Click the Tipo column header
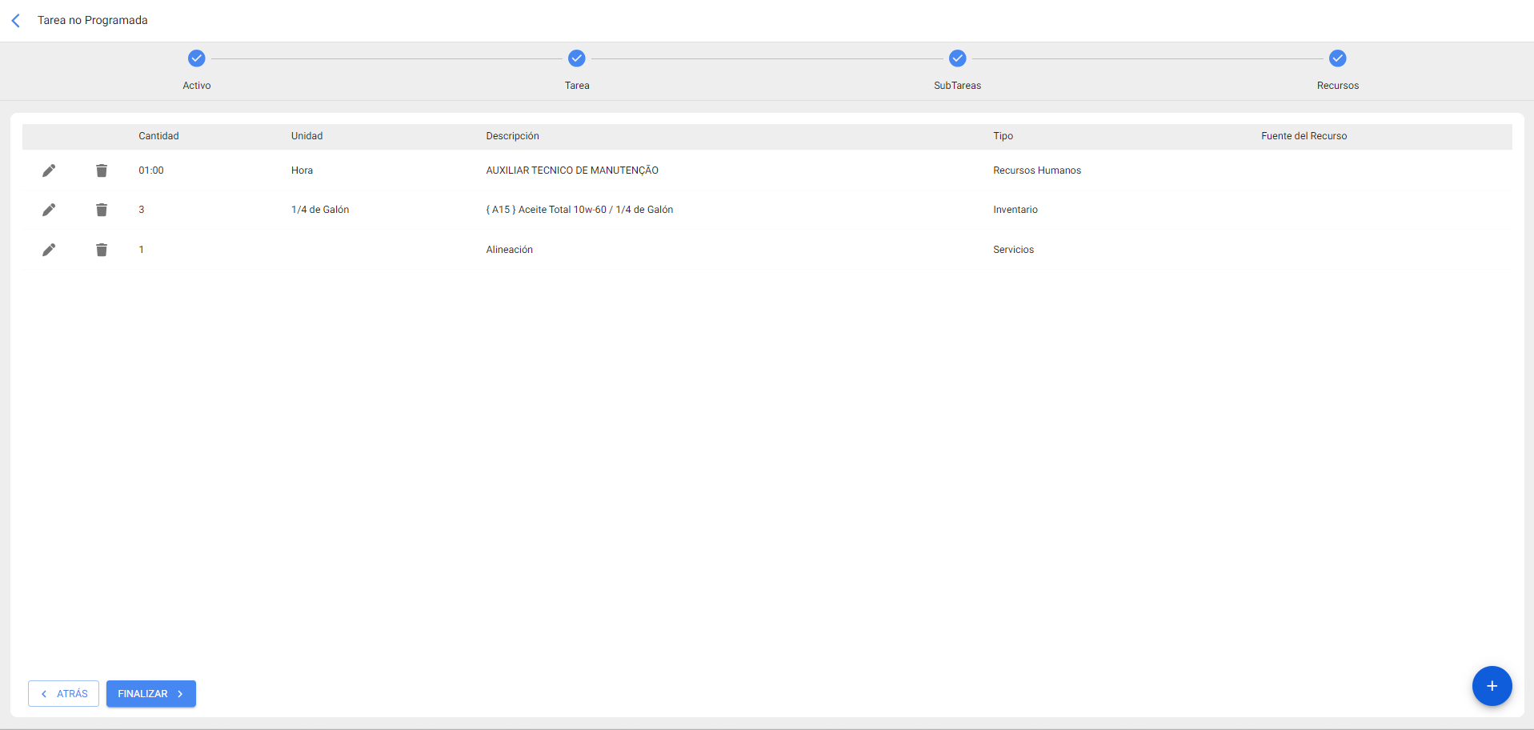This screenshot has height=730, width=1534. pos(1003,136)
